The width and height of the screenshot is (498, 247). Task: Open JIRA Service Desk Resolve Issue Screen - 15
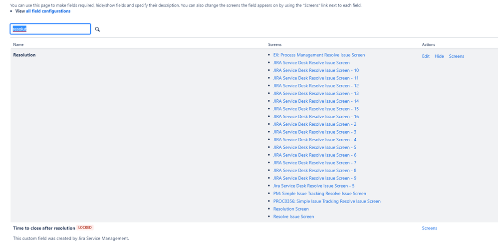coord(316,109)
